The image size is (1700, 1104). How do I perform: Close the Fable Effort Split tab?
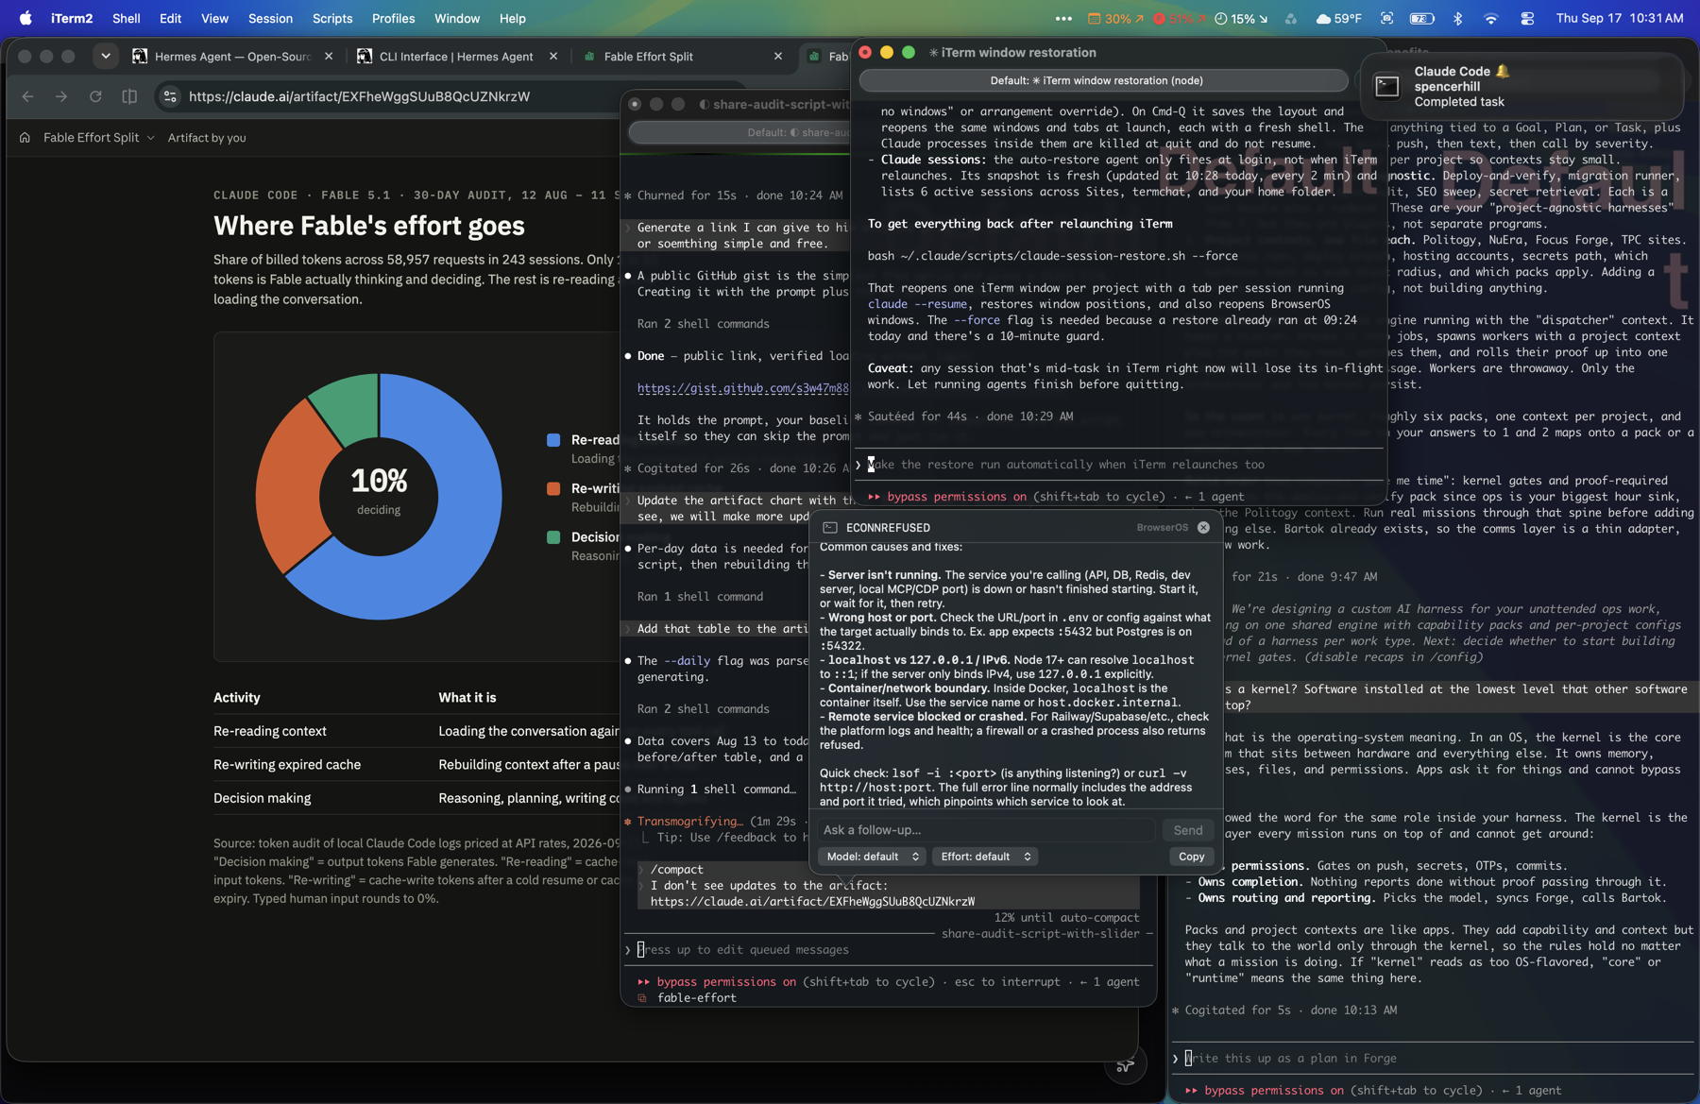point(778,57)
